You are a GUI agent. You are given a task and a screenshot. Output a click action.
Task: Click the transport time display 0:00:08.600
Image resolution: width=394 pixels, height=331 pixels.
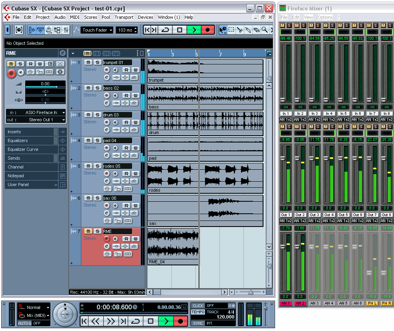coord(114,307)
